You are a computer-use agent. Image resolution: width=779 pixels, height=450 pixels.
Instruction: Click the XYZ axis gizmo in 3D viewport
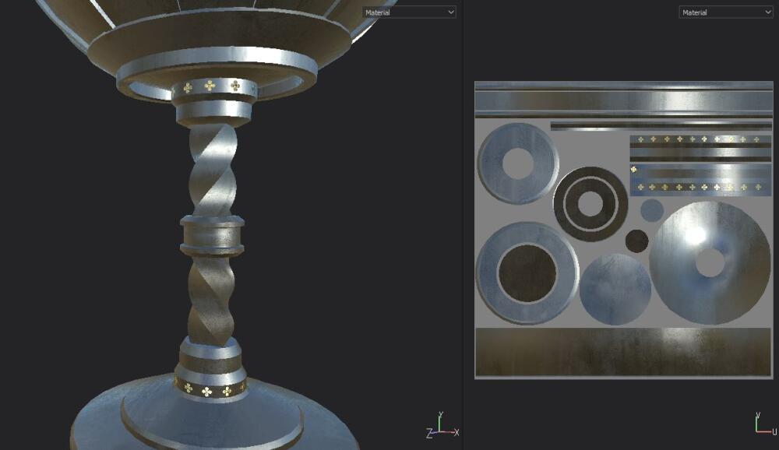coord(442,426)
